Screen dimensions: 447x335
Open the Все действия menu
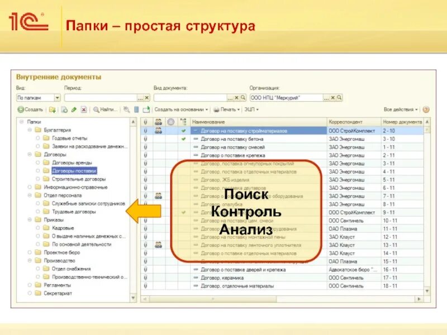point(401,109)
